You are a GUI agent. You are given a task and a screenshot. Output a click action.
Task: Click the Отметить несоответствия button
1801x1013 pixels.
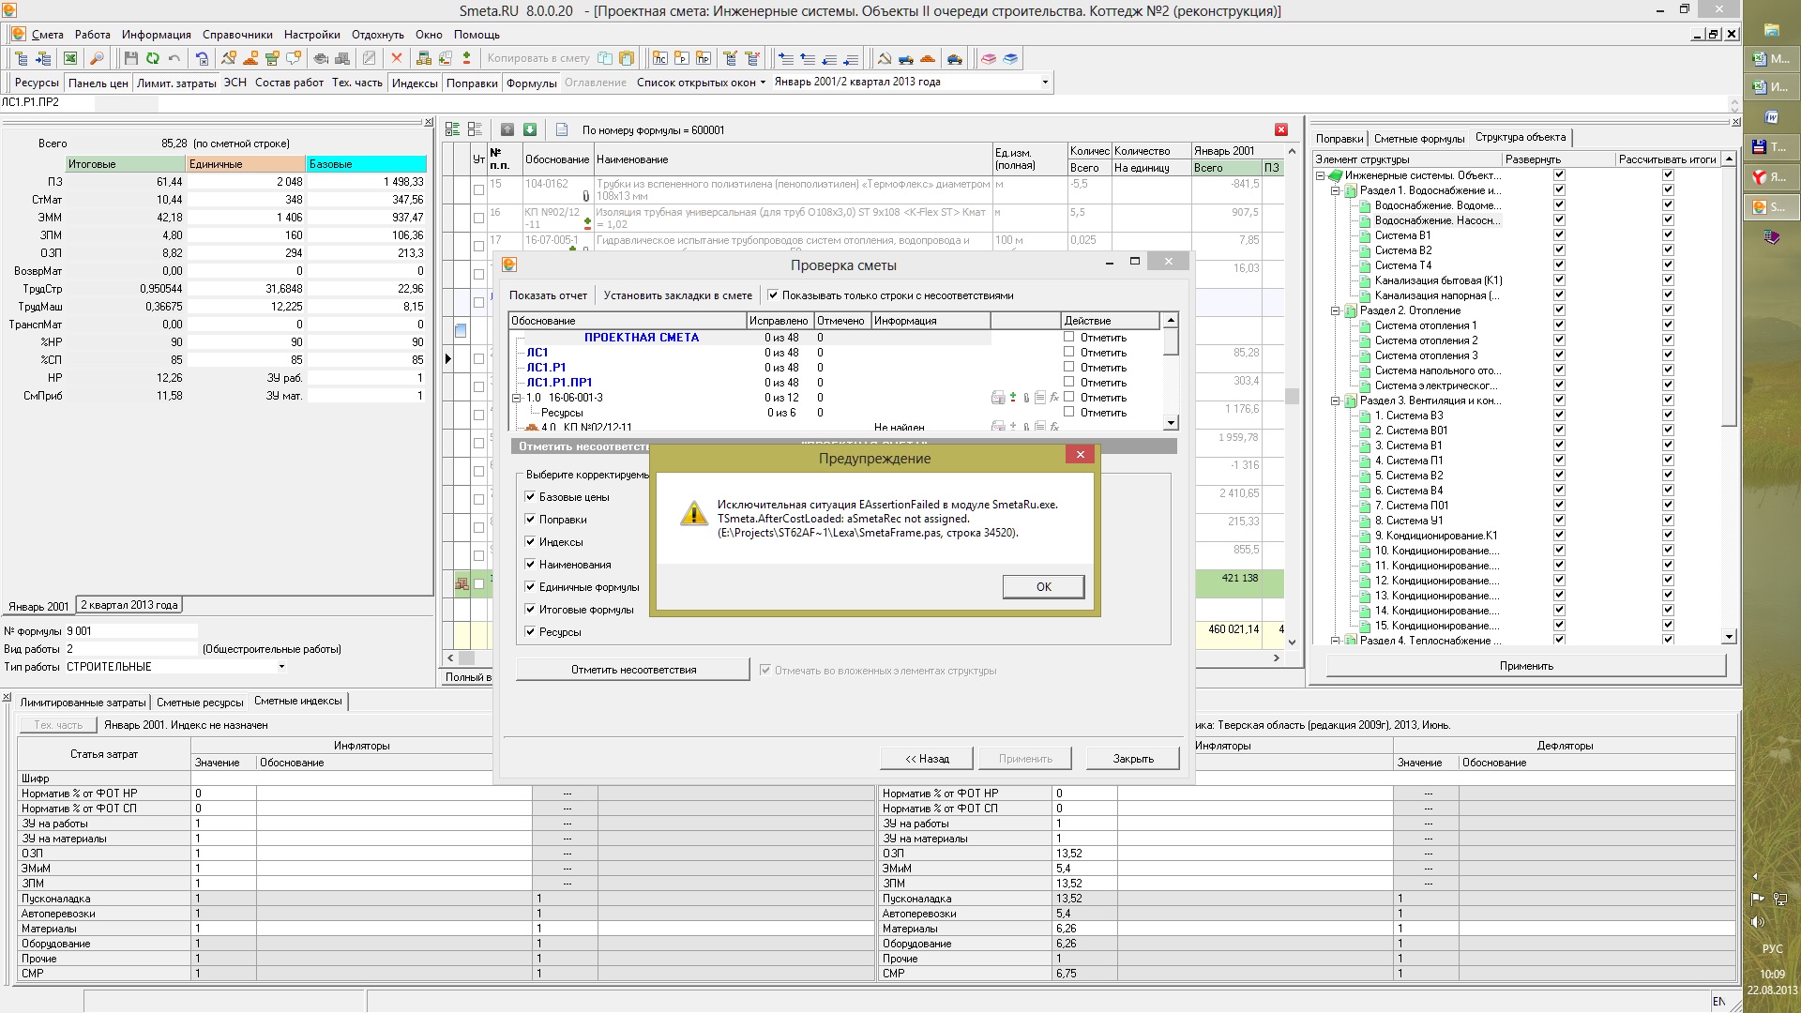pyautogui.click(x=633, y=670)
